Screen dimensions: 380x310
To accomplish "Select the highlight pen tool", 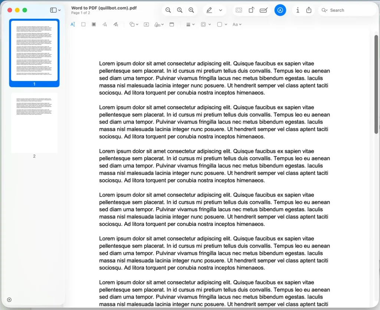I will tap(209, 10).
